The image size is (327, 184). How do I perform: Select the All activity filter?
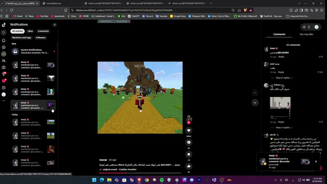pos(17,31)
